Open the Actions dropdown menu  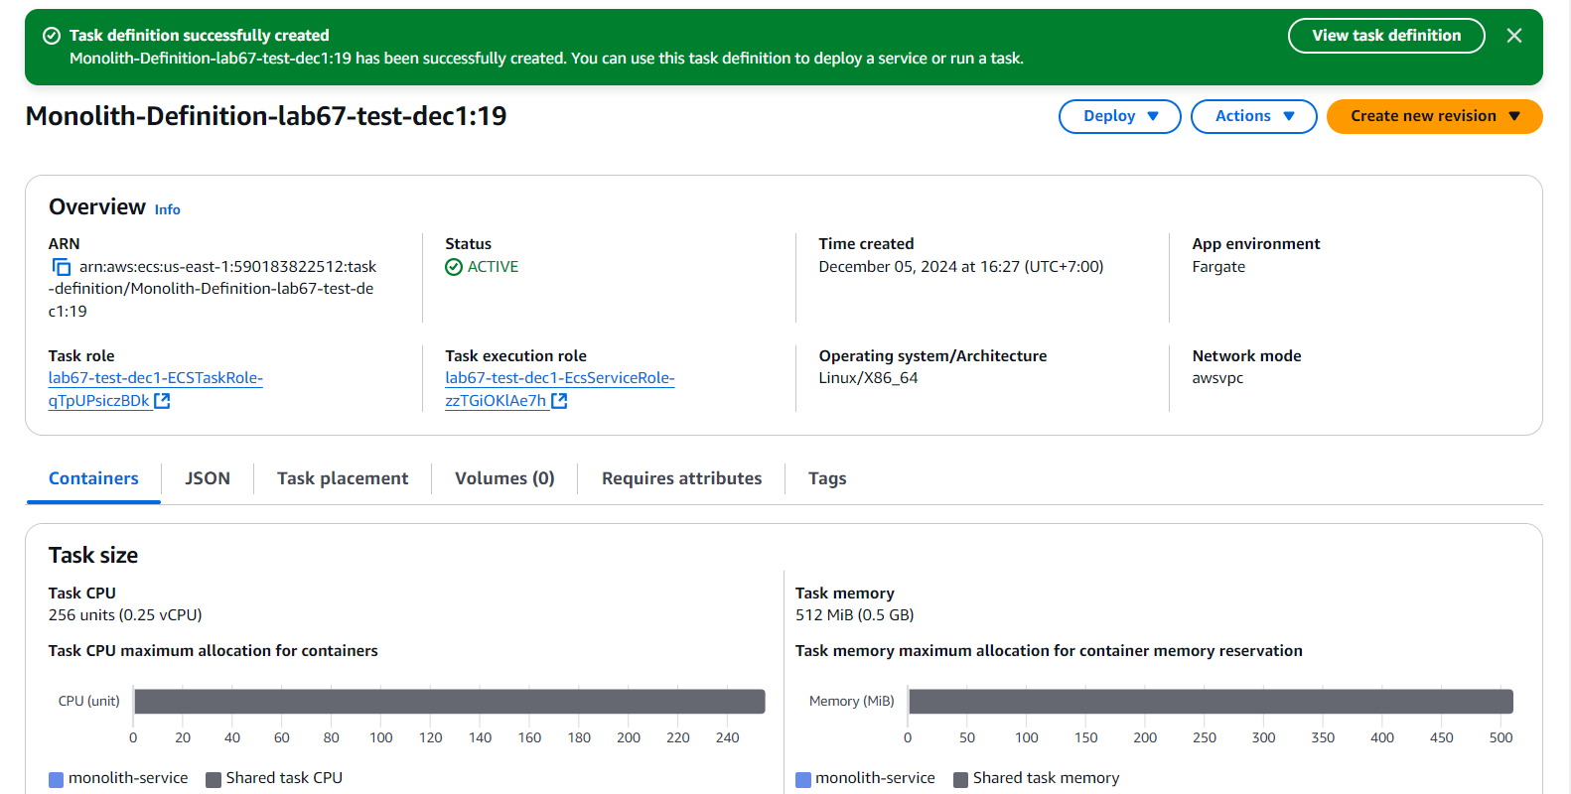[x=1254, y=116]
